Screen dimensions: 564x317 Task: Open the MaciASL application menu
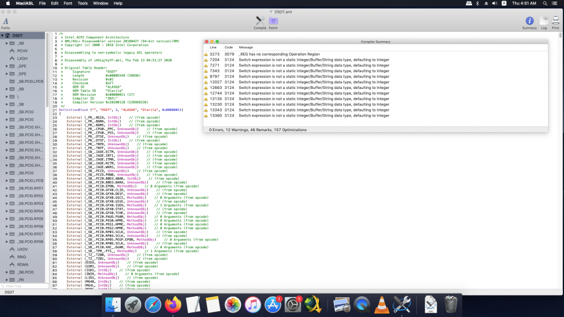pos(24,3)
